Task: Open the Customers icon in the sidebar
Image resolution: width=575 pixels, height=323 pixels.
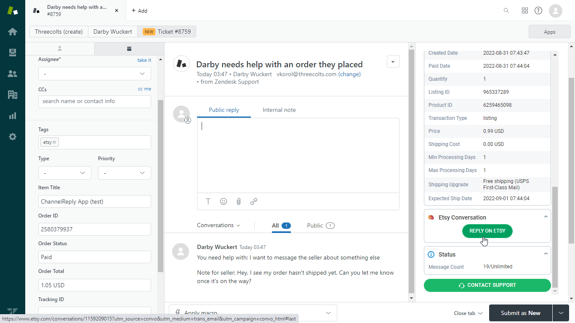Action: 13,74
